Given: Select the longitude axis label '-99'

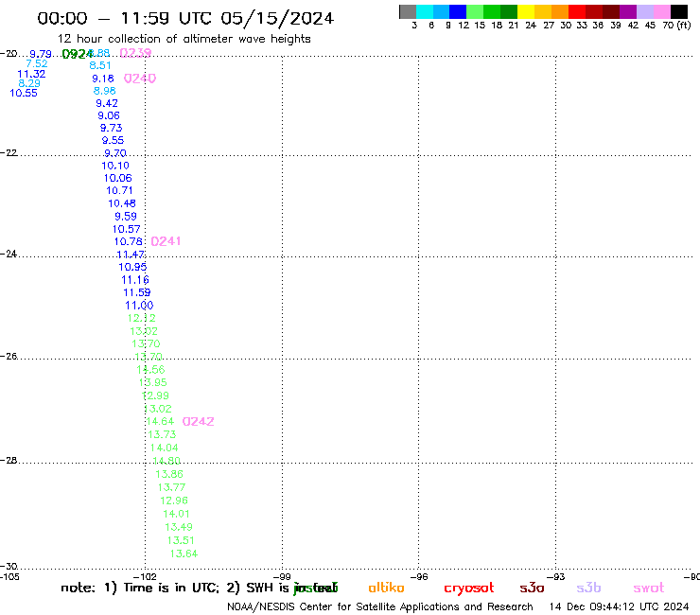Looking at the screenshot, I should 282,576.
